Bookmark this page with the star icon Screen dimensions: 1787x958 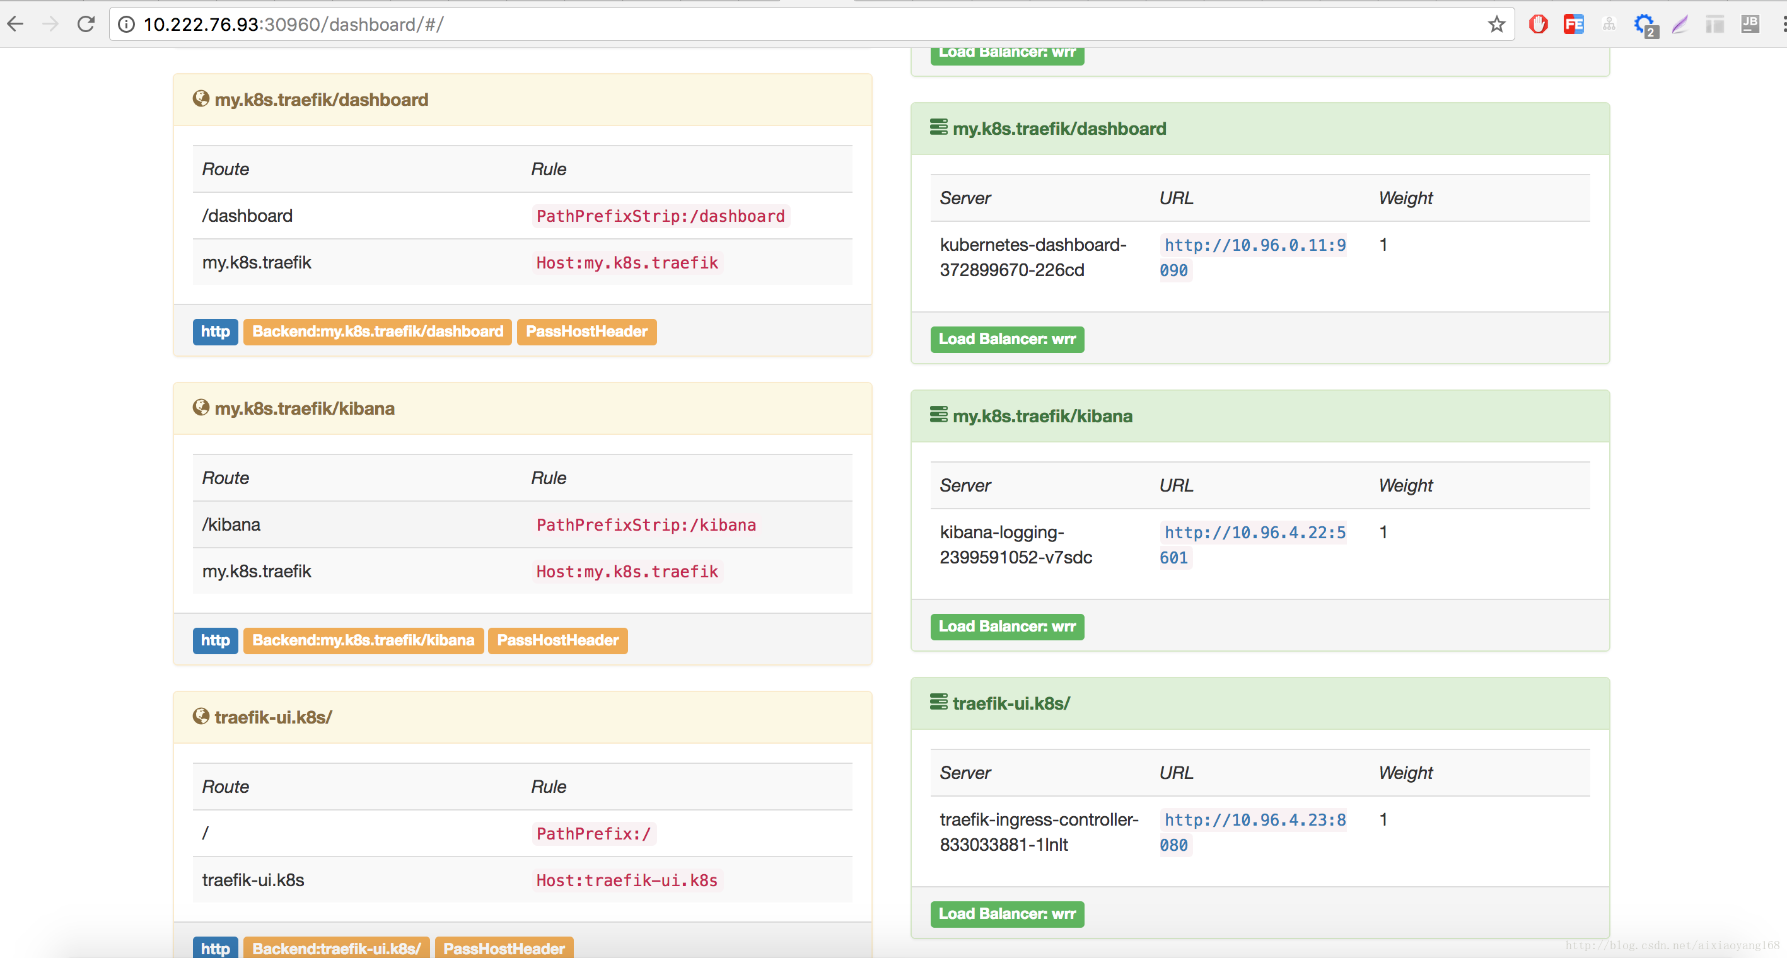(1496, 24)
